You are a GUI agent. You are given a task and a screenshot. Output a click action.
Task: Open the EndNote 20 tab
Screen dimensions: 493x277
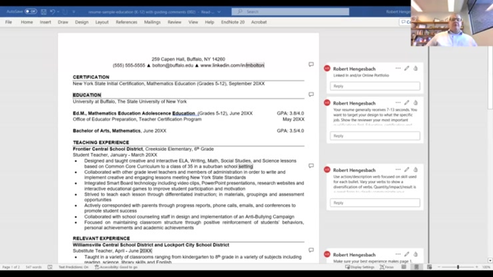coord(233,22)
